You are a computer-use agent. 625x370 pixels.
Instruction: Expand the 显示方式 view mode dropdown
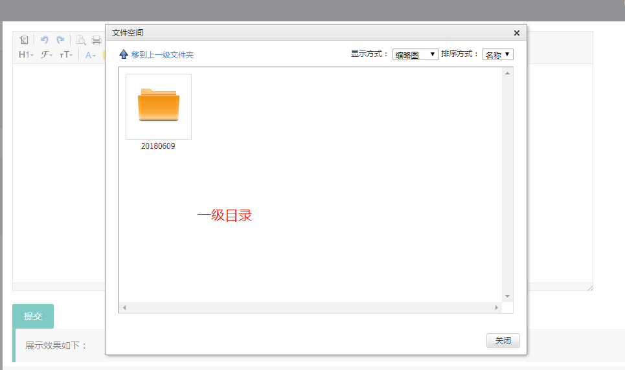416,55
